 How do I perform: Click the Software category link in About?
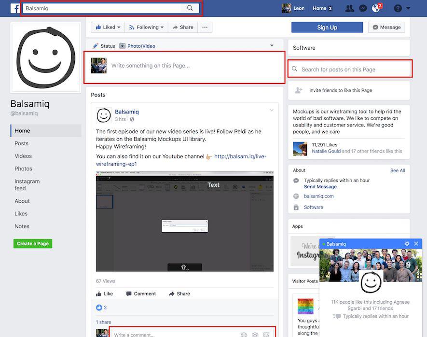314,207
